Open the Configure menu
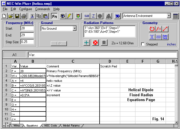Viewport: 180px width, 129px height. click(25, 9)
